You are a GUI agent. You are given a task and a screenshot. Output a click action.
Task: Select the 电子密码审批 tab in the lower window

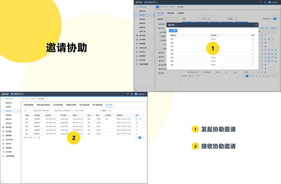point(58,105)
